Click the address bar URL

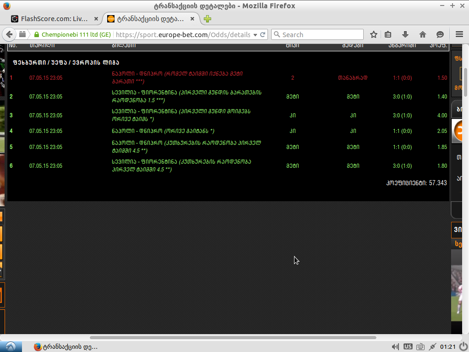pyautogui.click(x=183, y=35)
